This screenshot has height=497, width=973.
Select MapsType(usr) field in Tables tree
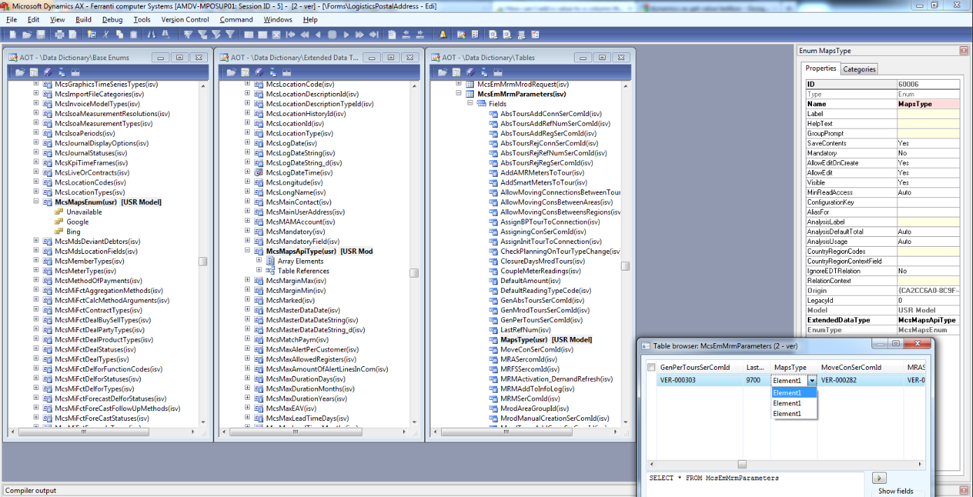click(x=546, y=340)
